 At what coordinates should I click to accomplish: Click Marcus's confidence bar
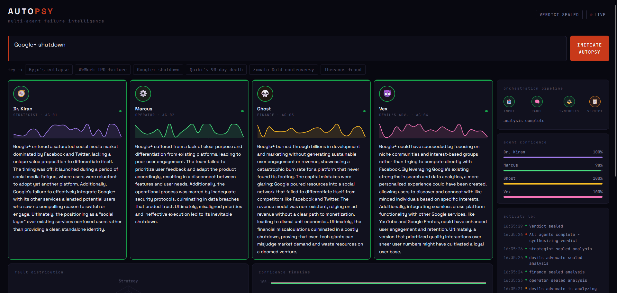point(553,171)
